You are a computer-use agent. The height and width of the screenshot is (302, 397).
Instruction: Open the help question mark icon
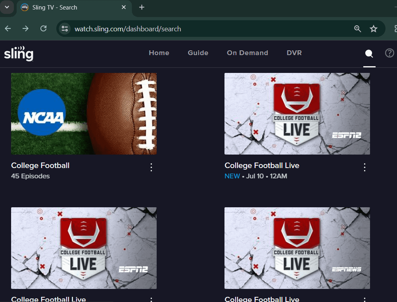coord(389,53)
